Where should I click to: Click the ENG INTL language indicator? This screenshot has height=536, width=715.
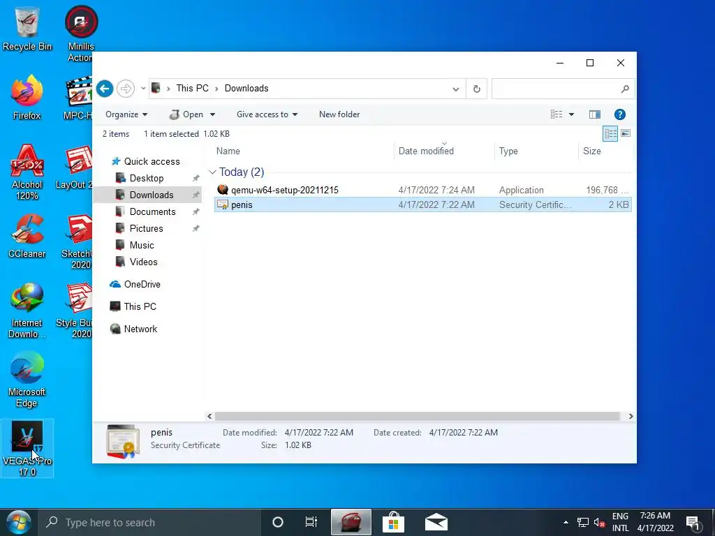620,522
